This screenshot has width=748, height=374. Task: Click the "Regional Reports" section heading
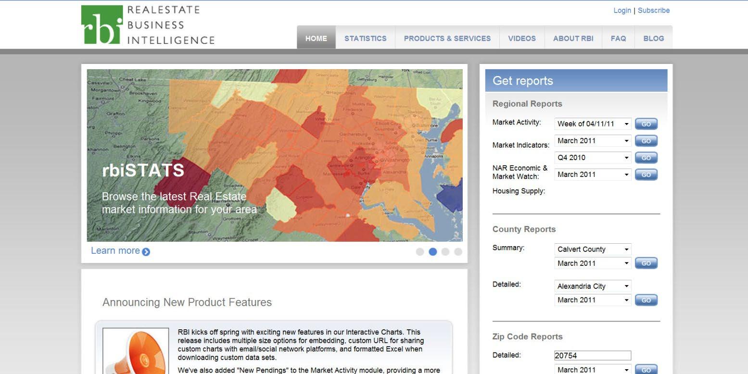coord(527,104)
